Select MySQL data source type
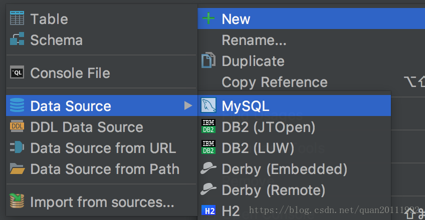Screen dimensions: 425x220 click(x=294, y=105)
